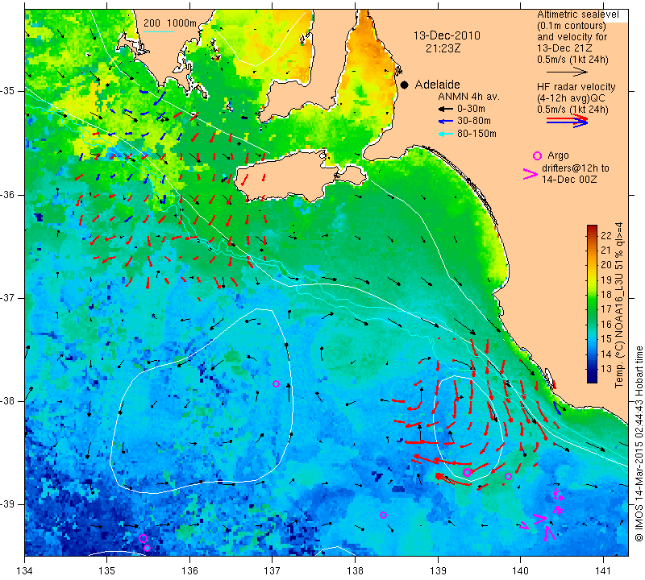Click the -36 latitude axis label

(8, 194)
